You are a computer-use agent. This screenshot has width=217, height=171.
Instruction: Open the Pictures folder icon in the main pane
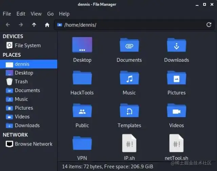[176, 78]
